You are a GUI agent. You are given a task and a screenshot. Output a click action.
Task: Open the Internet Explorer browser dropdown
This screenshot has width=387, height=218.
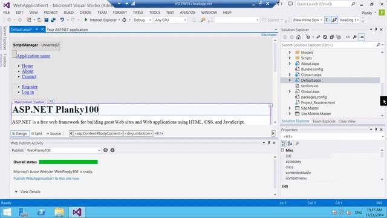pos(119,20)
